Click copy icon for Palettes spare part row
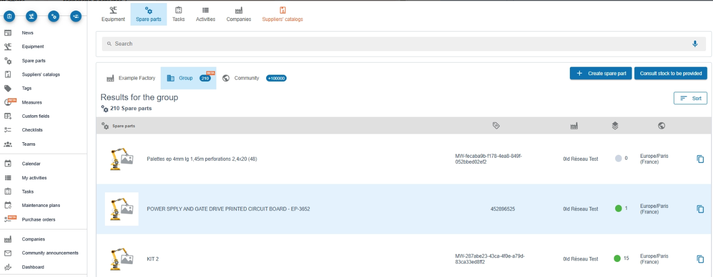The image size is (713, 277). [x=700, y=159]
